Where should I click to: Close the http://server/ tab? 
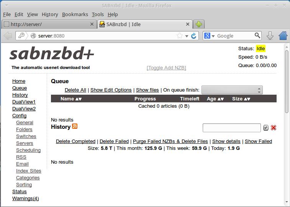92,24
